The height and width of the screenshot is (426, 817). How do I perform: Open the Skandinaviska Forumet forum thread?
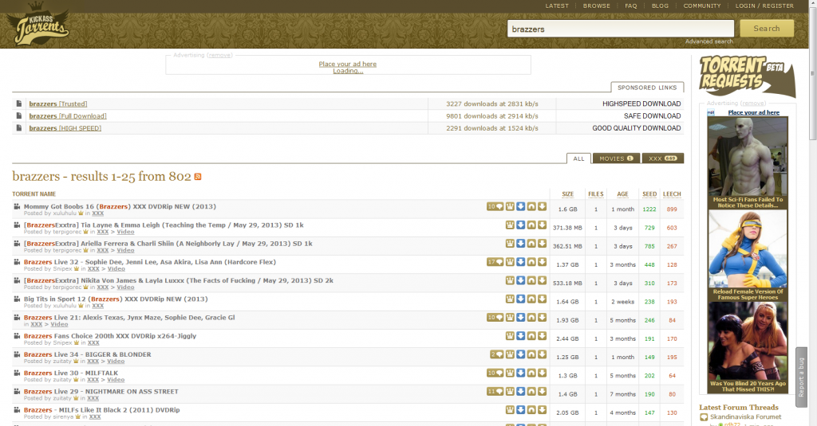pos(746,416)
